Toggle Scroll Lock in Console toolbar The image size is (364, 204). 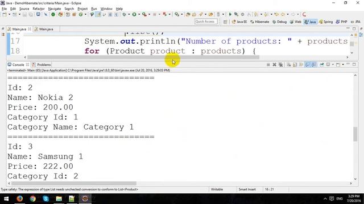click(x=295, y=65)
